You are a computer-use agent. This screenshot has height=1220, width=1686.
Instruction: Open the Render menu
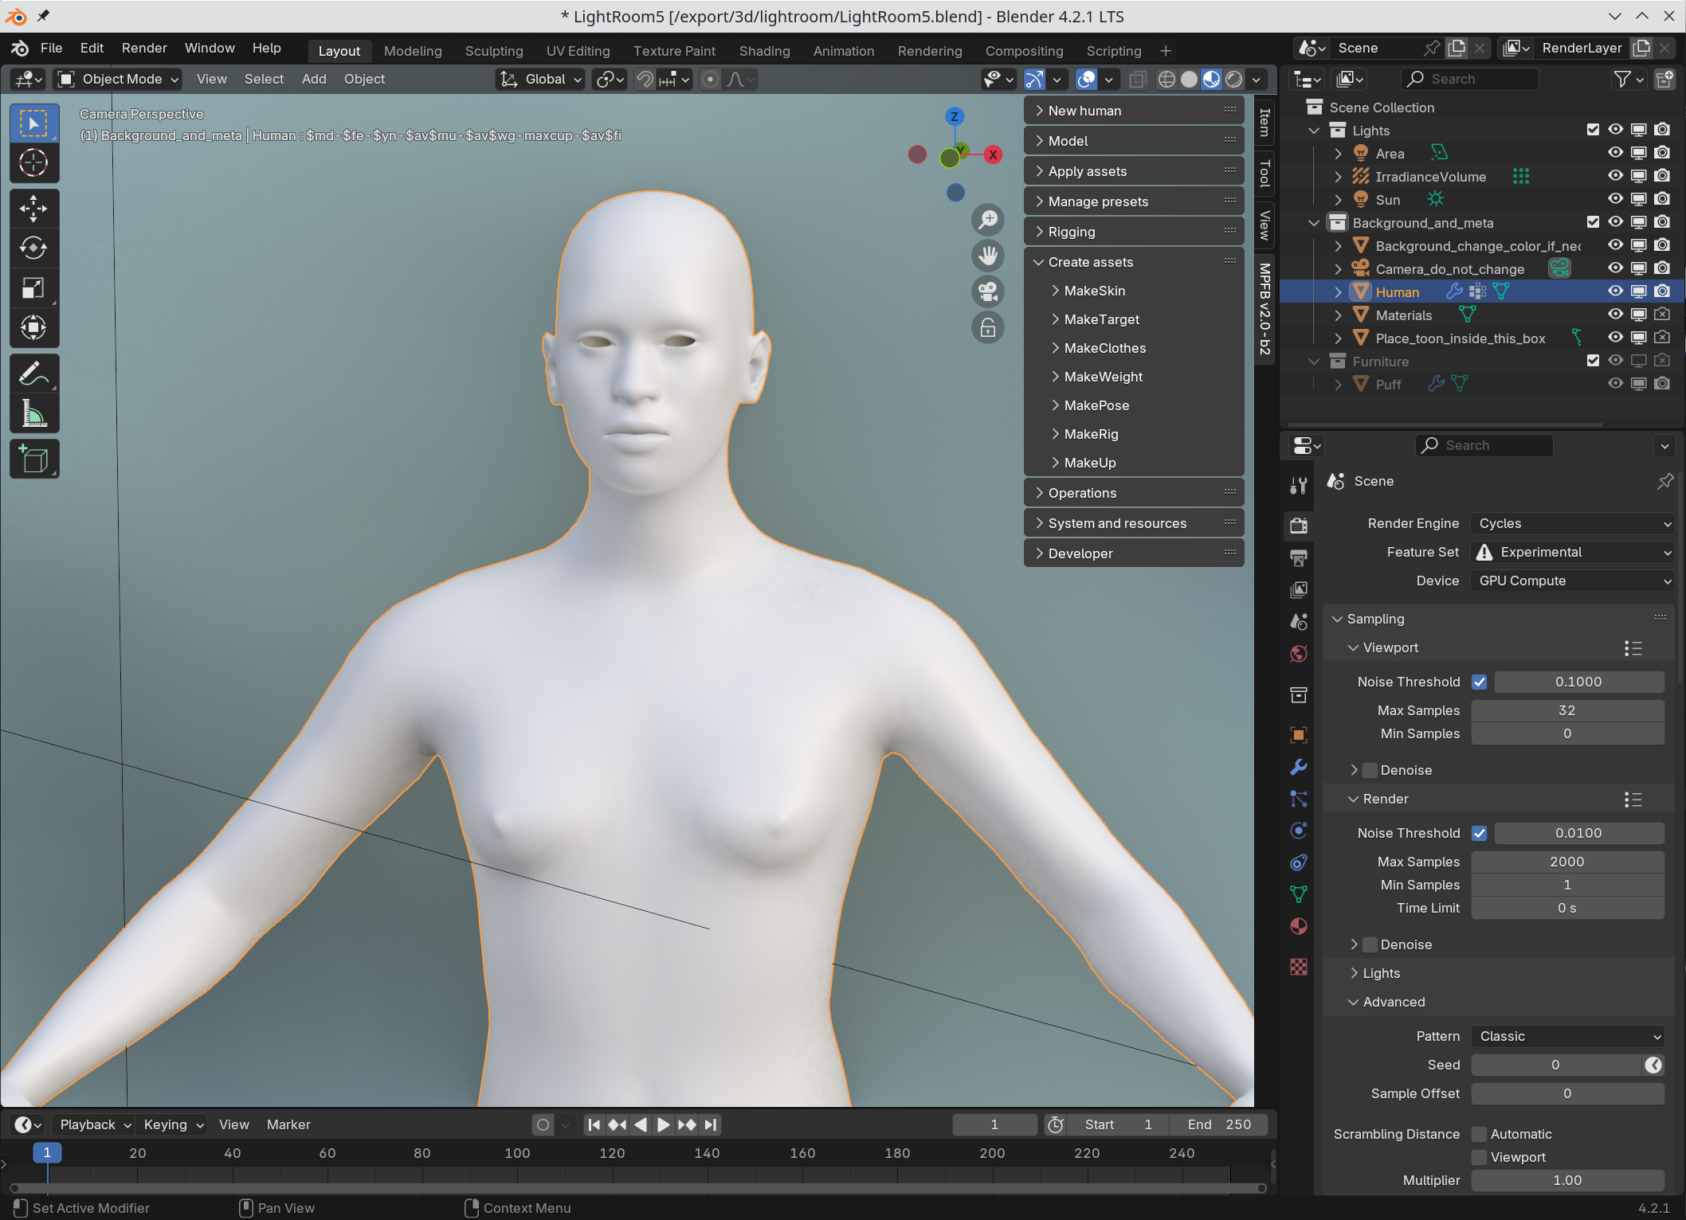144,48
